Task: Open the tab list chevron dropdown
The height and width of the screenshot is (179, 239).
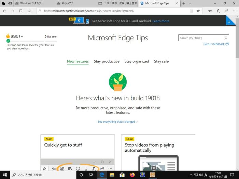Action: pyautogui.click(x=190, y=3)
